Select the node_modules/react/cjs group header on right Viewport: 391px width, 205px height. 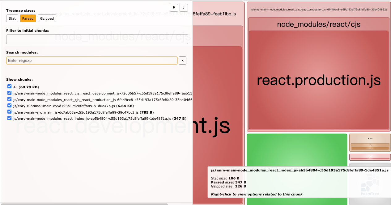click(319, 24)
